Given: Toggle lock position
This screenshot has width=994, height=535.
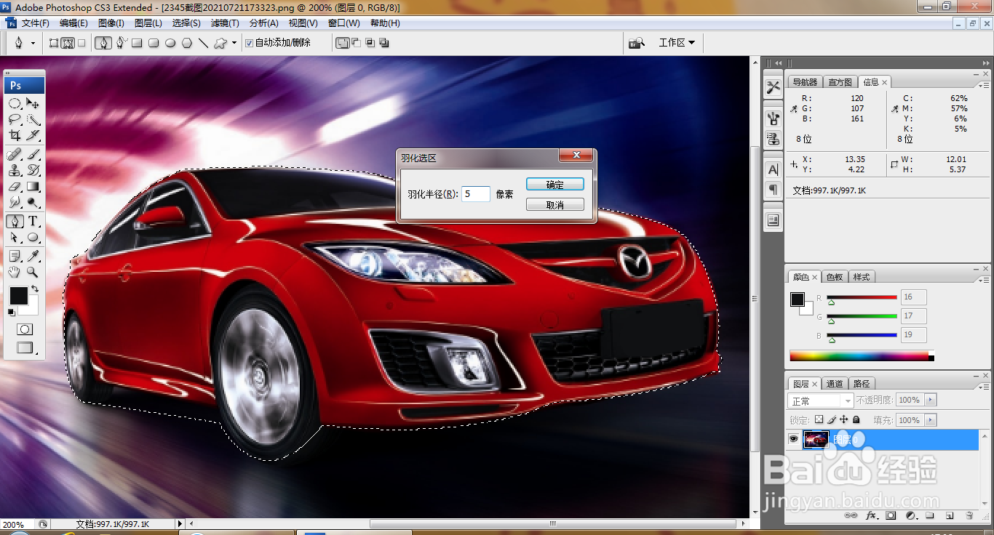Looking at the screenshot, I should click(x=843, y=420).
